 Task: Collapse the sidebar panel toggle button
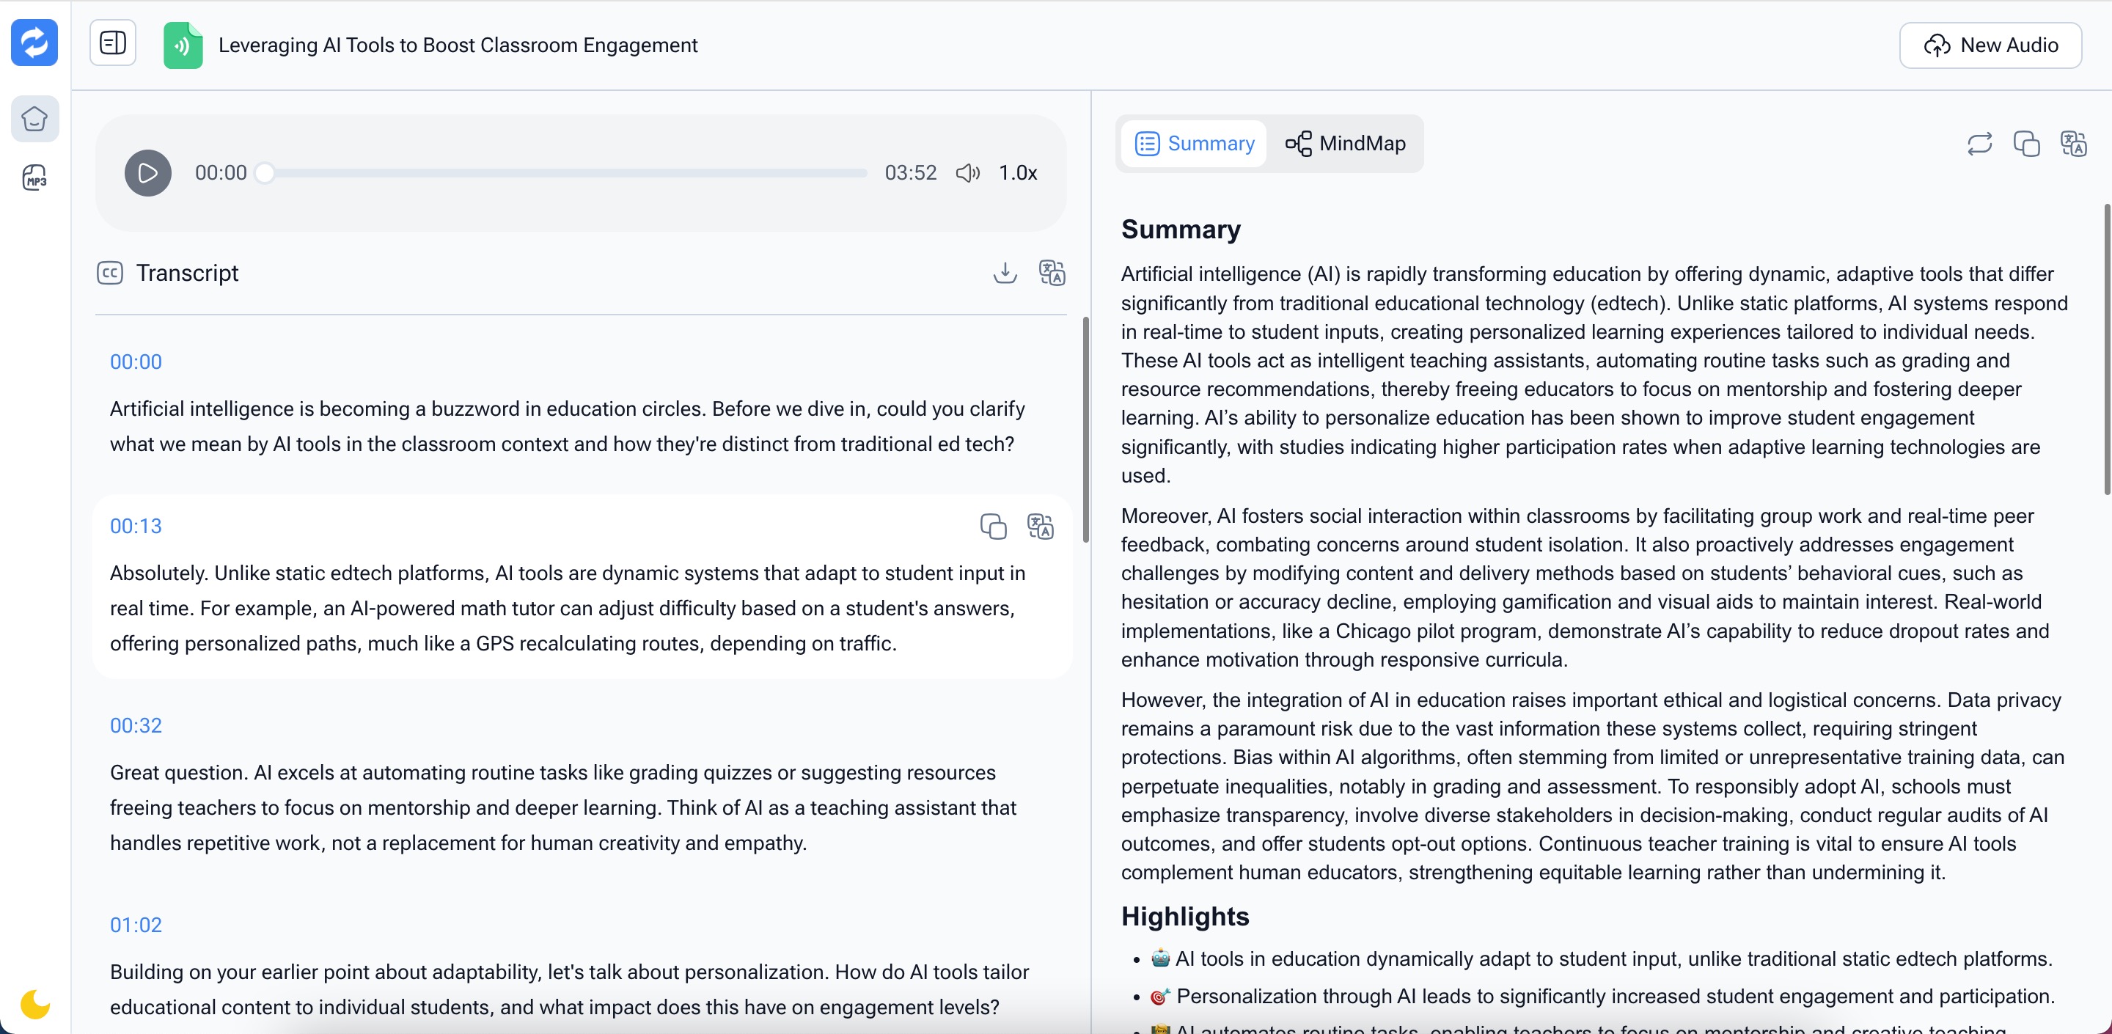pyautogui.click(x=112, y=43)
